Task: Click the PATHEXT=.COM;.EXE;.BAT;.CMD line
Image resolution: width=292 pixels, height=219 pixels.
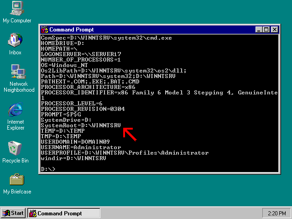Action: point(90,82)
